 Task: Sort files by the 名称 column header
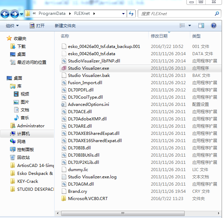[x=65, y=36]
